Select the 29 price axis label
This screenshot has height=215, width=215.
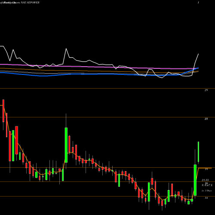point(206,90)
